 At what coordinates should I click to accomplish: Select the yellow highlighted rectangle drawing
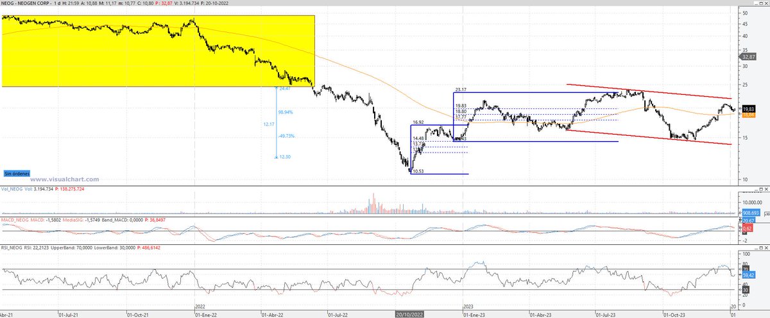(158, 51)
